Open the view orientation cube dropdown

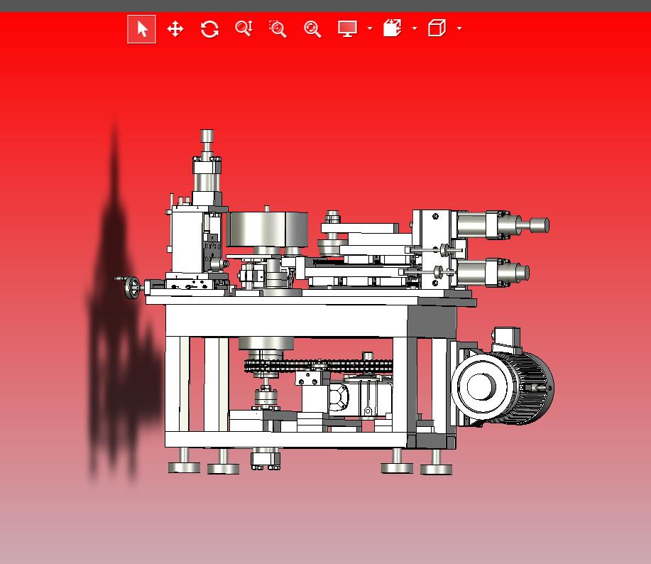coord(459,28)
